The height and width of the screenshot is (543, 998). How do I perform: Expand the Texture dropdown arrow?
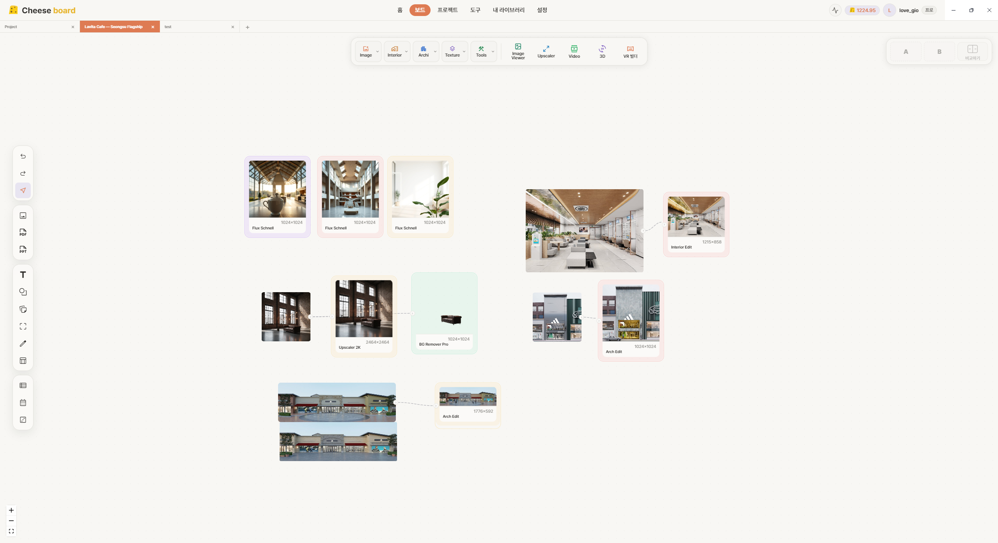pos(464,51)
